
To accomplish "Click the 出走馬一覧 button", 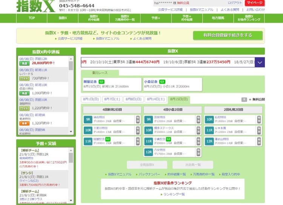I will click(193, 165).
